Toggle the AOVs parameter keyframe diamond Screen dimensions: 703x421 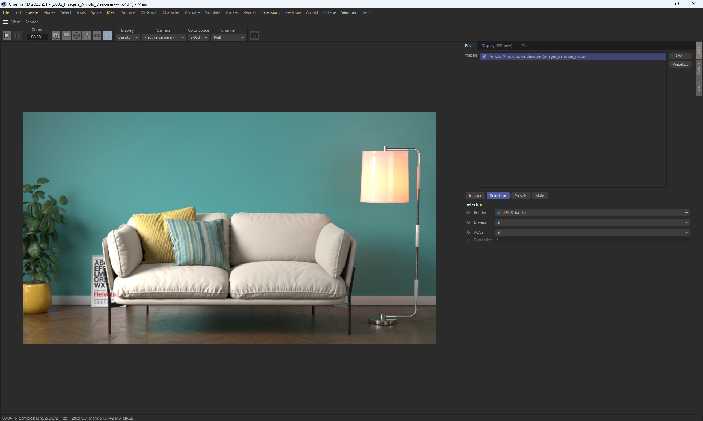click(468, 232)
